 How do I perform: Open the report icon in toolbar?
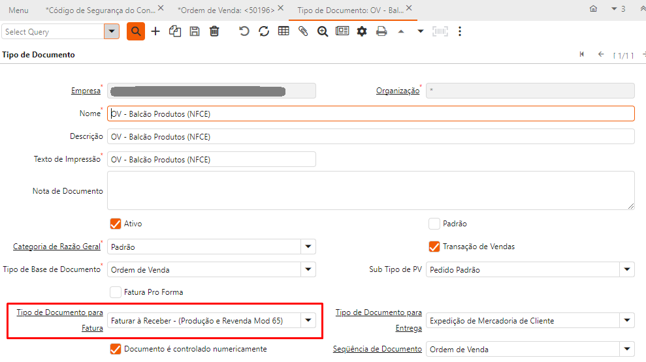(342, 31)
